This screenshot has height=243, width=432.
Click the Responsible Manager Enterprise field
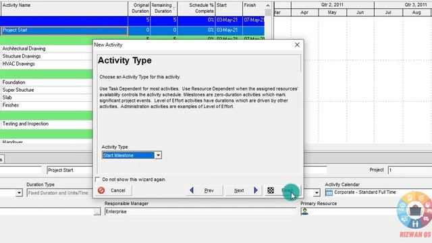[x=200, y=211]
